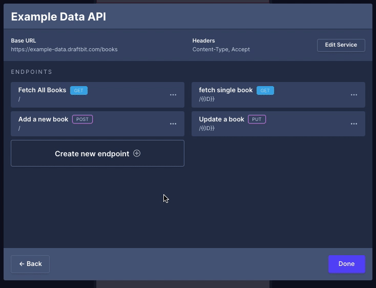Open the Fetch All Books endpoint
The width and height of the screenshot is (376, 288).
click(98, 95)
